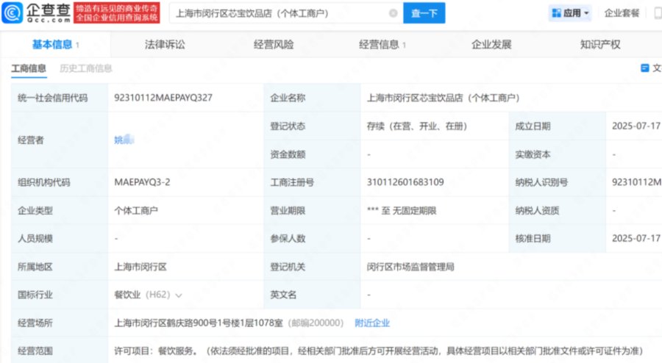662x363 pixels.
Task: Click the red slogan banner next to logo
Action: [x=116, y=12]
